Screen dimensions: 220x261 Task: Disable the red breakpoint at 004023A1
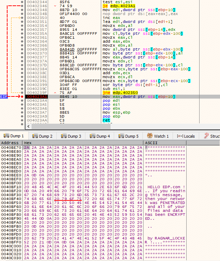click(x=22, y=96)
